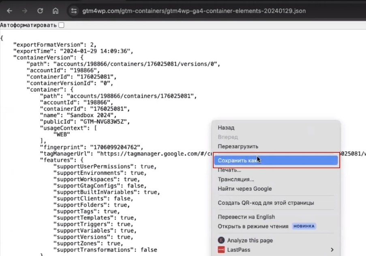Choose Создать QR-код для этой страницы
This screenshot has width=366, height=256.
click(266, 203)
